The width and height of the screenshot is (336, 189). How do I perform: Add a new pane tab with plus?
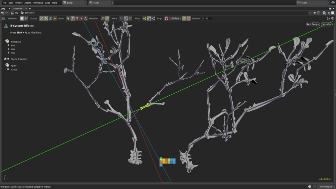coord(30,9)
